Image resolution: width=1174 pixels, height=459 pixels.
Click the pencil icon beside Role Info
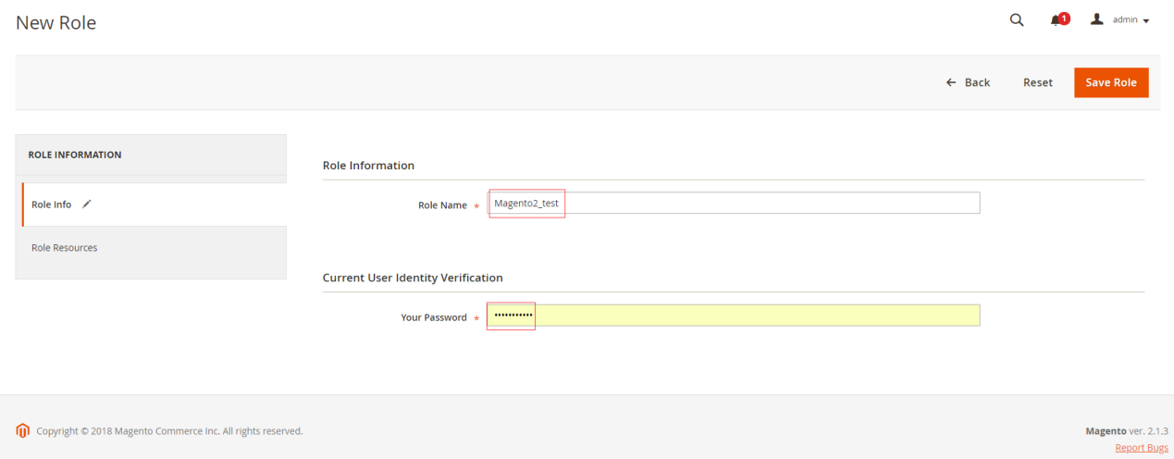click(87, 205)
